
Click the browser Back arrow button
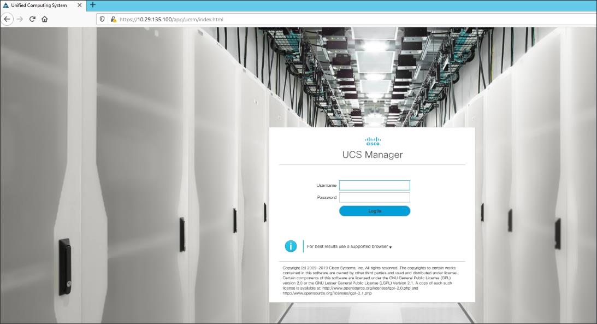pos(7,19)
